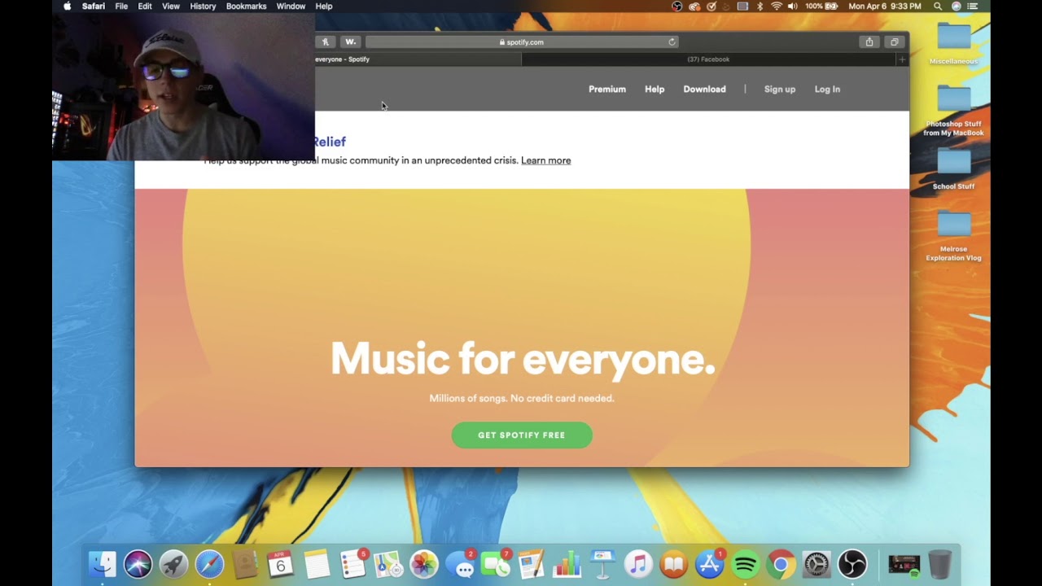Open File menu
The height and width of the screenshot is (586, 1042).
click(121, 6)
